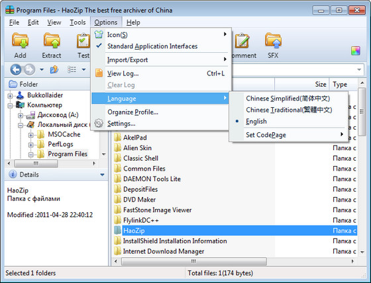Click the Add archive toolbar icon
The width and height of the screenshot is (371, 283).
click(20, 40)
